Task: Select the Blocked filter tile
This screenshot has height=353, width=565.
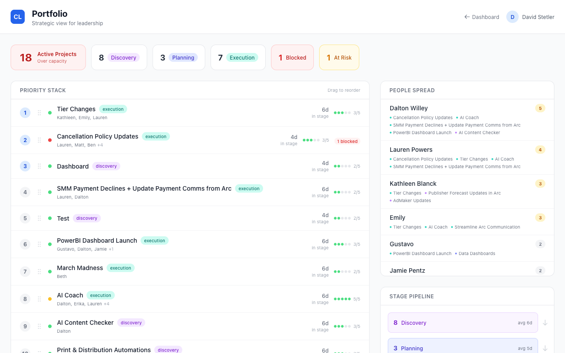Action: [x=292, y=57]
